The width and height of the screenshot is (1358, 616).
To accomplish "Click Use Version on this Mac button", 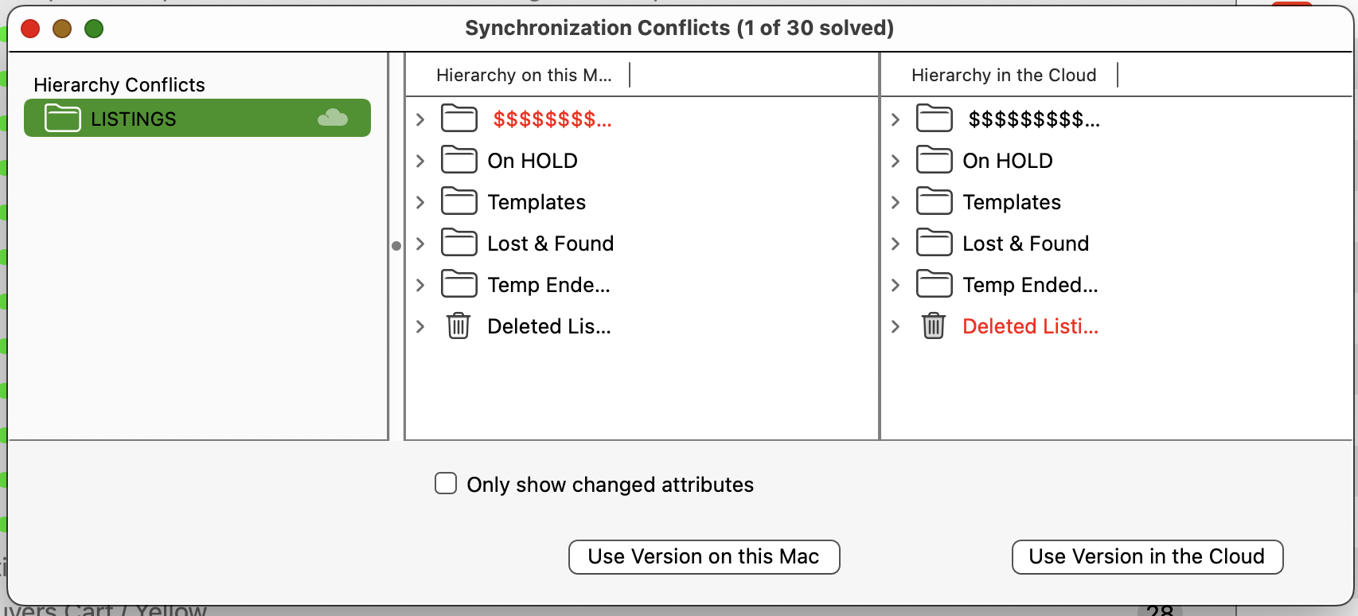I will click(x=704, y=556).
